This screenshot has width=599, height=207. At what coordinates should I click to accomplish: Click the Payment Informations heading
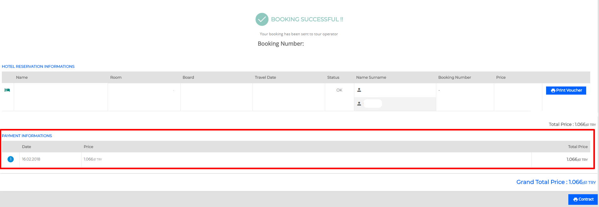(27, 136)
